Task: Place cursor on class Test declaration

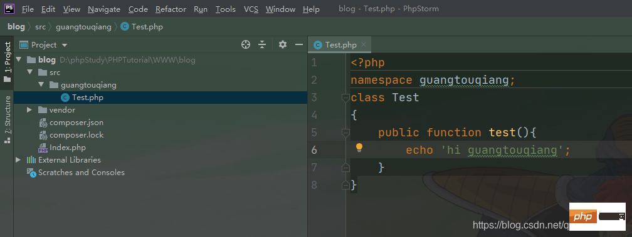Action: 385,98
